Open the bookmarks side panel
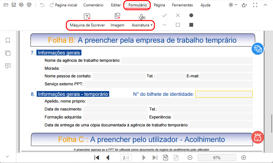This screenshot has height=163, width=273. click(x=8, y=40)
